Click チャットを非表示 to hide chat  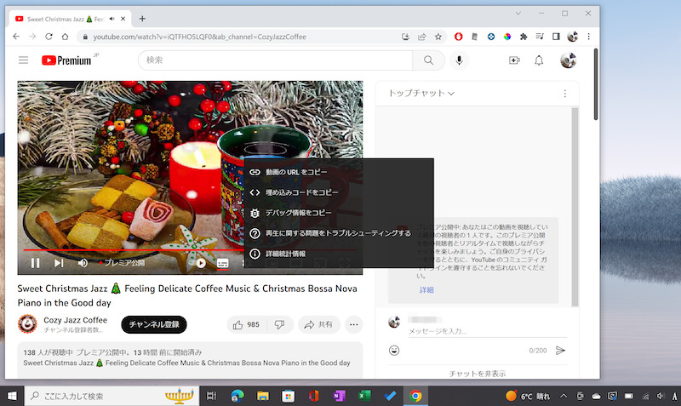coord(477,373)
